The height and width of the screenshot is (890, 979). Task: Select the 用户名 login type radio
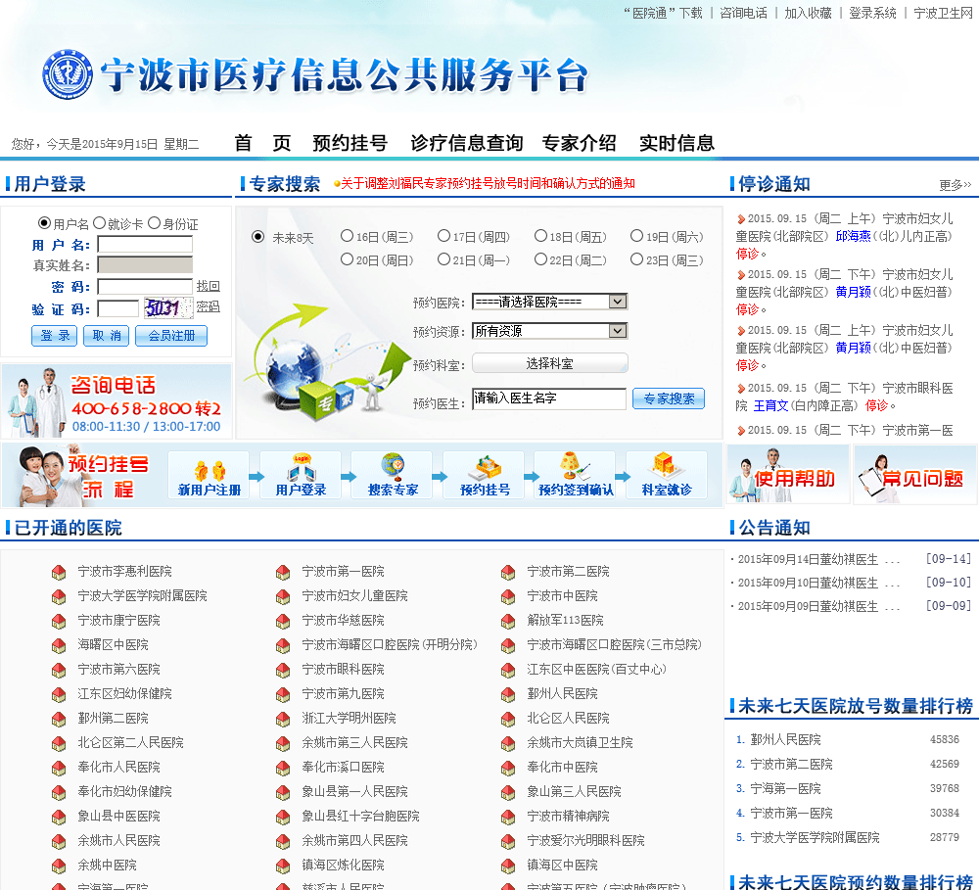point(44,223)
